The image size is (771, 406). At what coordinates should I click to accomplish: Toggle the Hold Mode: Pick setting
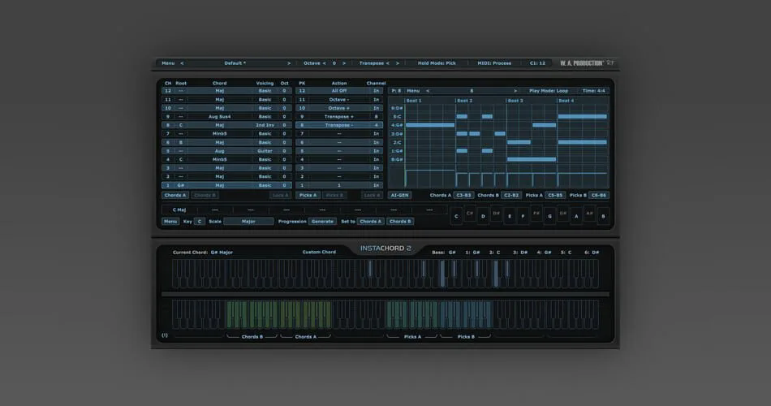point(437,63)
